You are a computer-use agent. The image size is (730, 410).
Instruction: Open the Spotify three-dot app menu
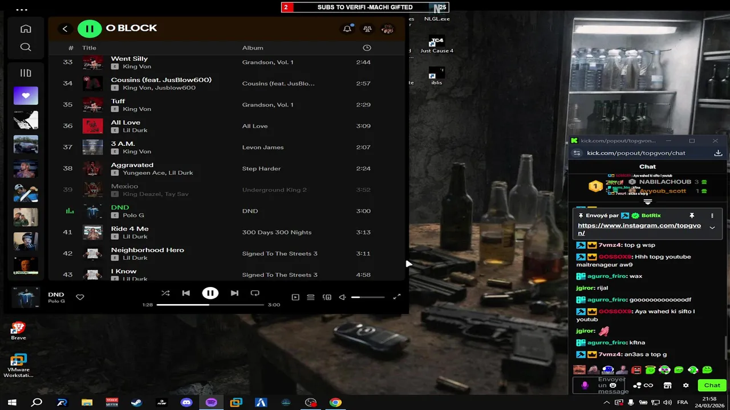tap(22, 10)
